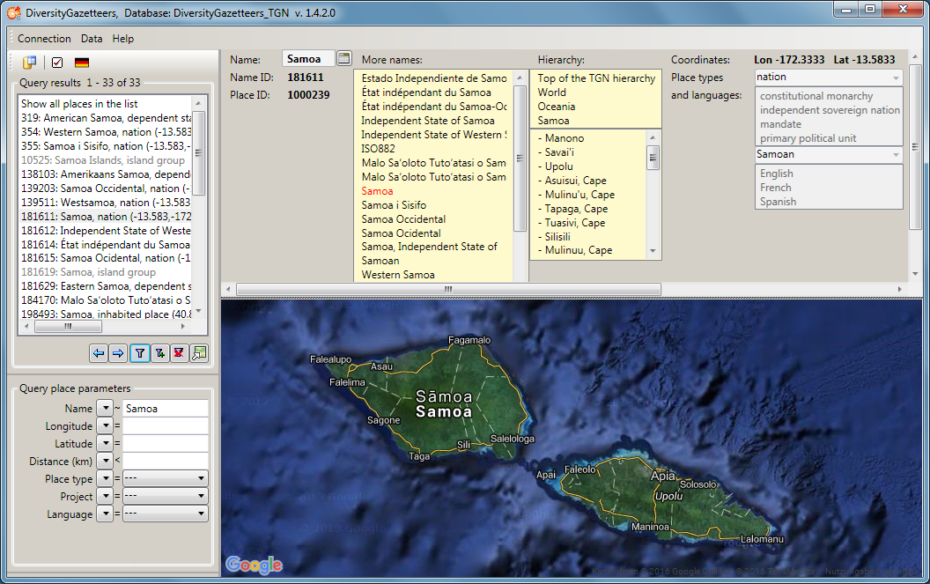Click the add-to-filter funnel with plus icon

(x=159, y=353)
